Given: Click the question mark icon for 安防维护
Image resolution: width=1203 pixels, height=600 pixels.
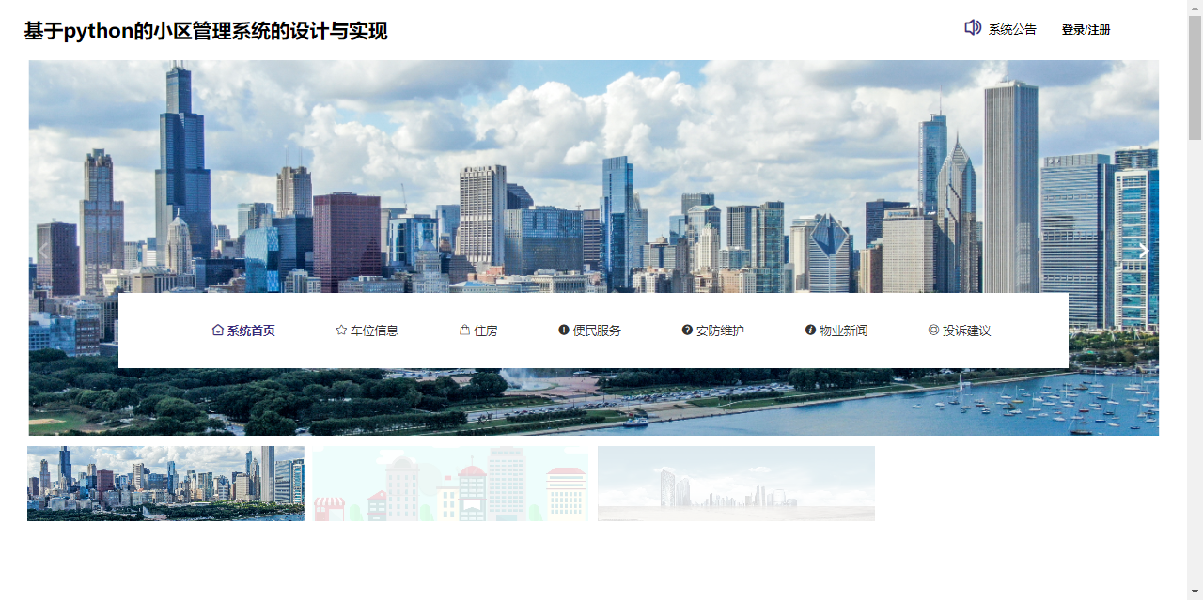Looking at the screenshot, I should point(687,331).
